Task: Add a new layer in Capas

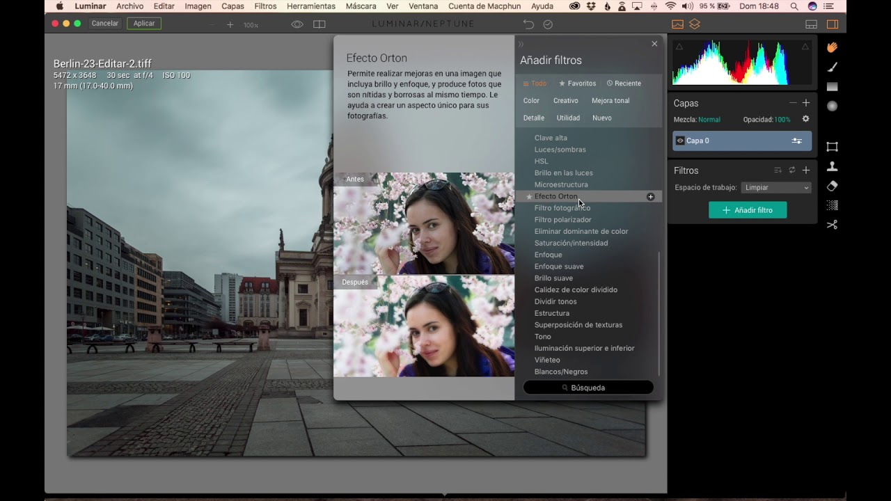Action: tap(806, 103)
